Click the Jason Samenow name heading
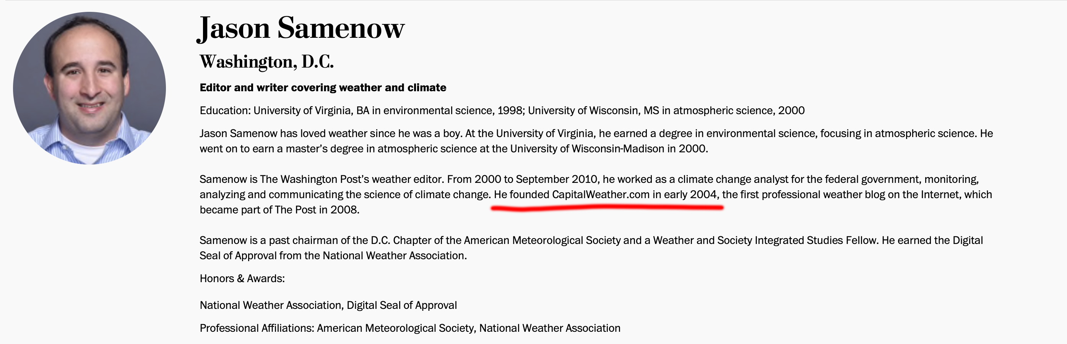The image size is (1067, 344). [x=301, y=29]
